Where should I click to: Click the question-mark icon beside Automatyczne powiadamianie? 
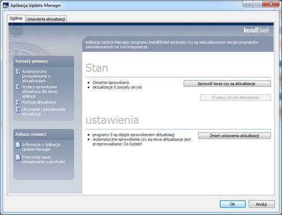(x=18, y=72)
